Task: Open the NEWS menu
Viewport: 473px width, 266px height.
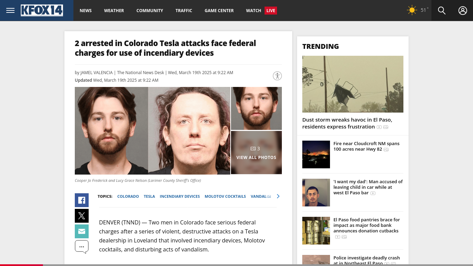Action: click(86, 11)
